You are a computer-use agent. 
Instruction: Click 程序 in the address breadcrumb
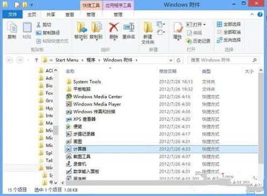pos(91,60)
